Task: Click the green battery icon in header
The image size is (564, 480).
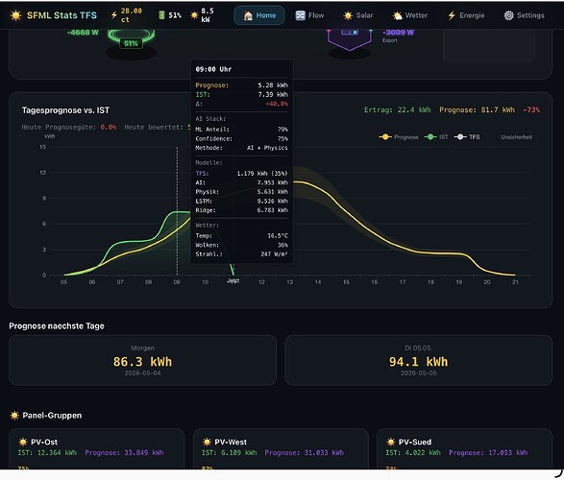Action: coord(161,15)
